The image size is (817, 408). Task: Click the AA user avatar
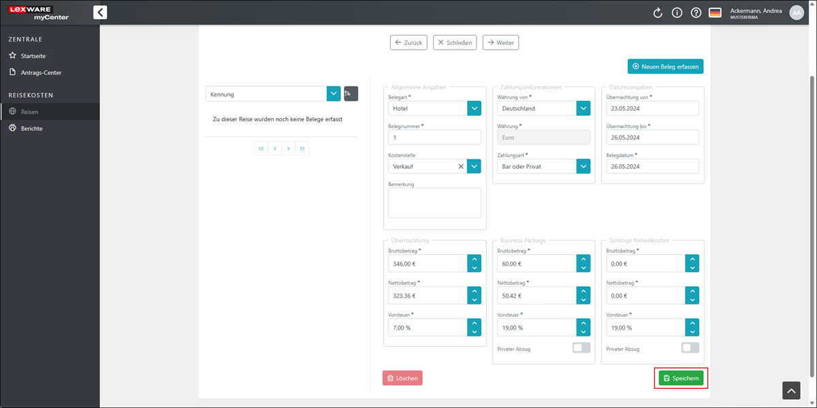797,13
